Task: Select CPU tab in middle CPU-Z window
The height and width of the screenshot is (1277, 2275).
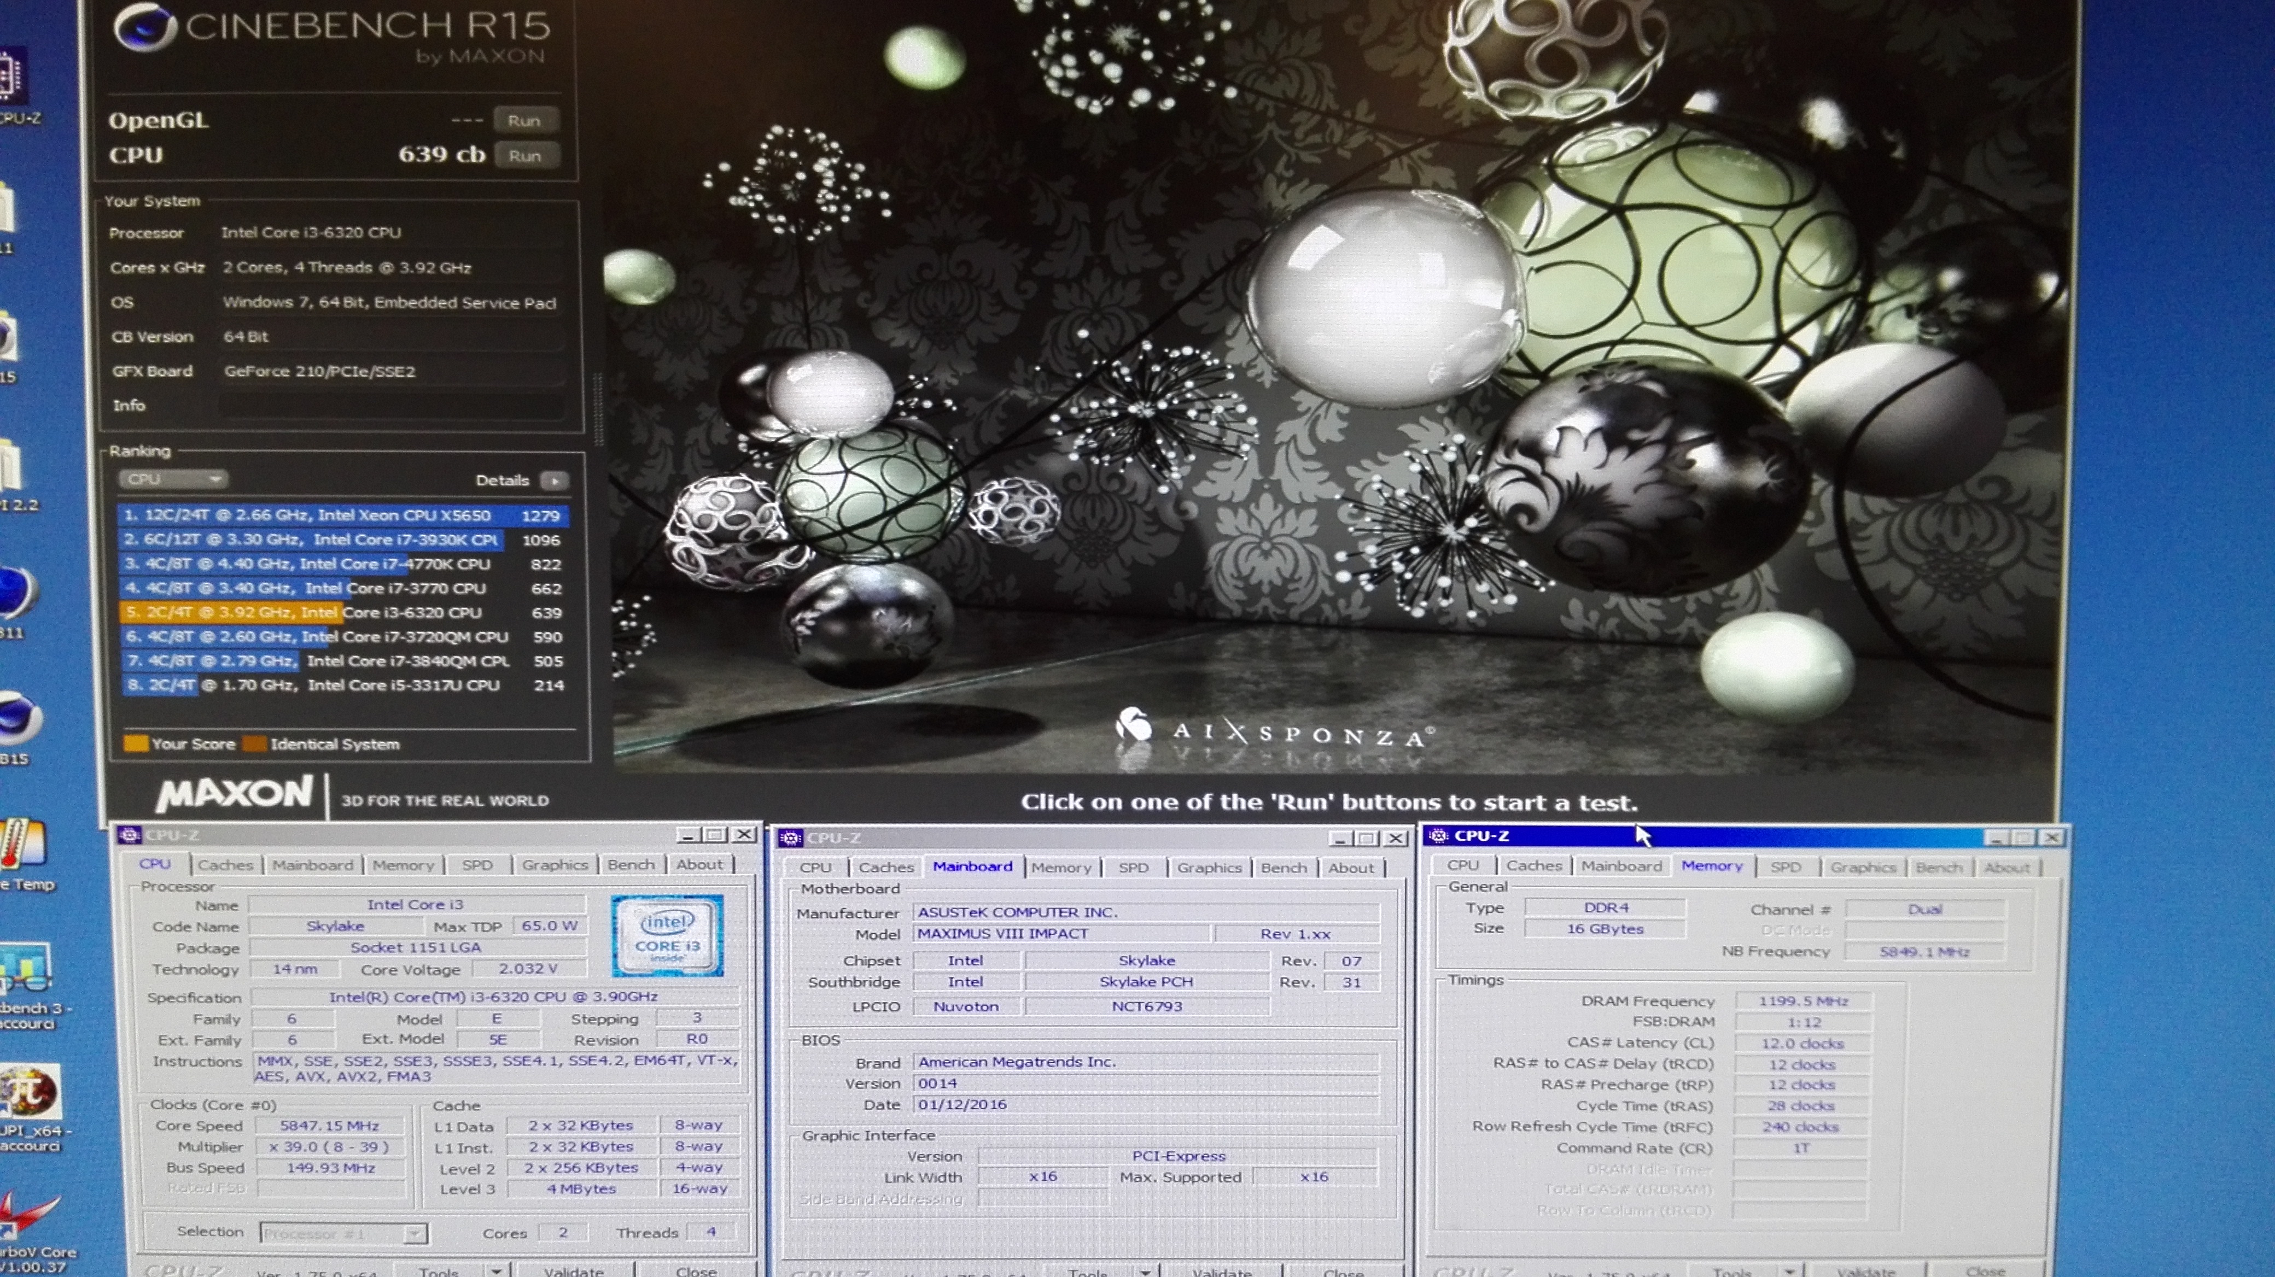Action: 815,868
